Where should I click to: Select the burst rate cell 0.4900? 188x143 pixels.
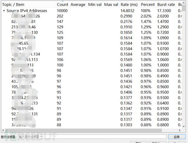163,76
